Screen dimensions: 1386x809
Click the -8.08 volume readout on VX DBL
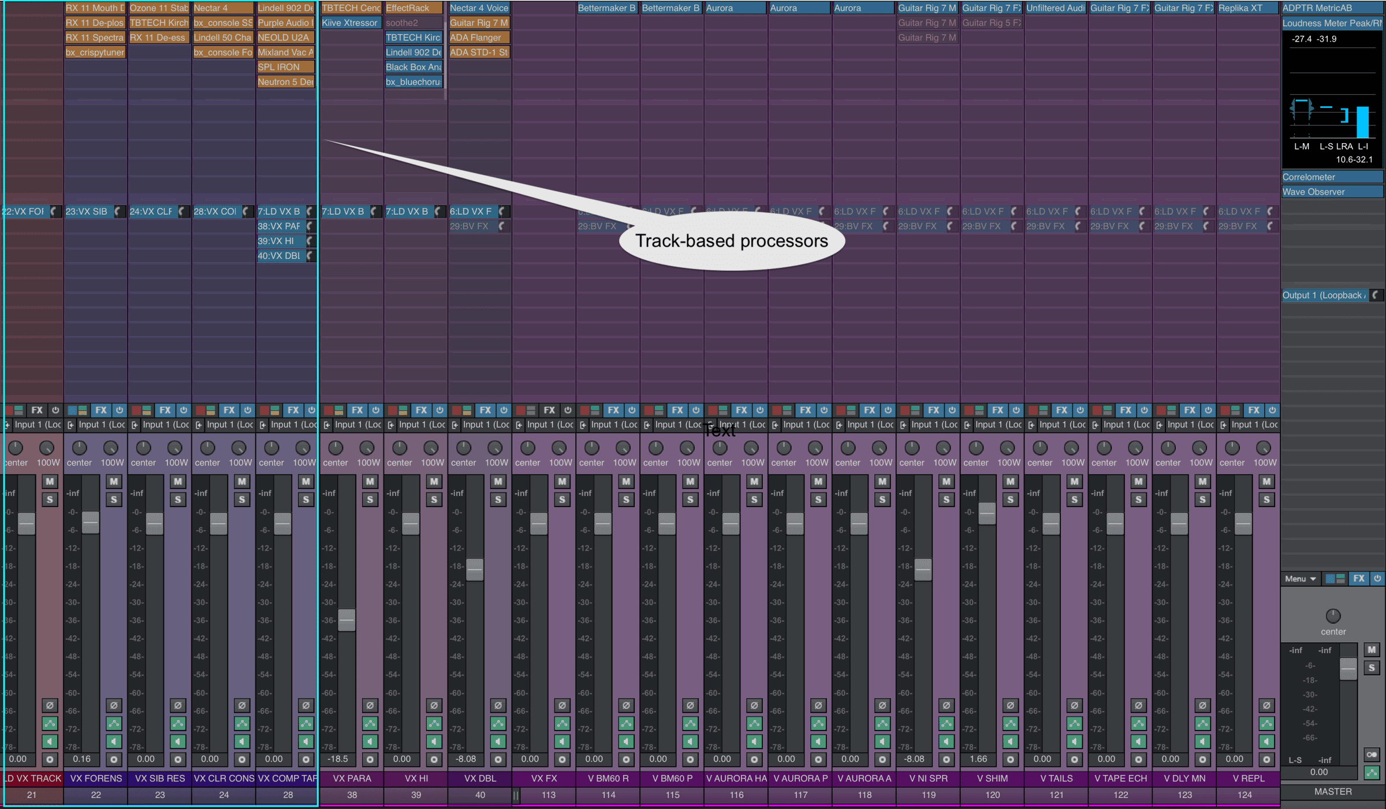pyautogui.click(x=466, y=759)
